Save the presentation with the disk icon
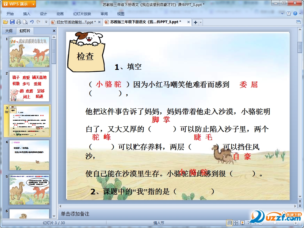Viewport: 304px width, 228px height. click(x=12, y=22)
